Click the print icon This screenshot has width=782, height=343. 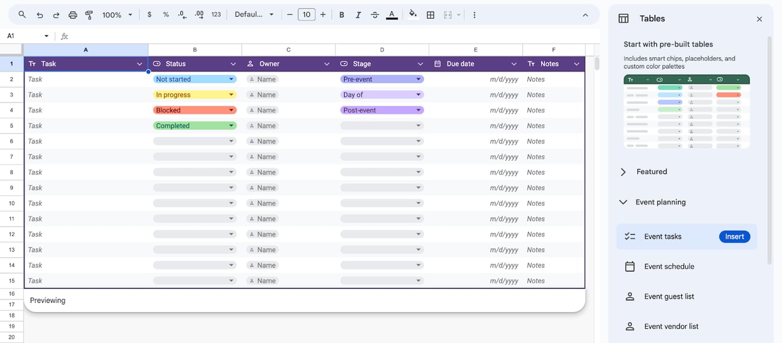point(73,15)
